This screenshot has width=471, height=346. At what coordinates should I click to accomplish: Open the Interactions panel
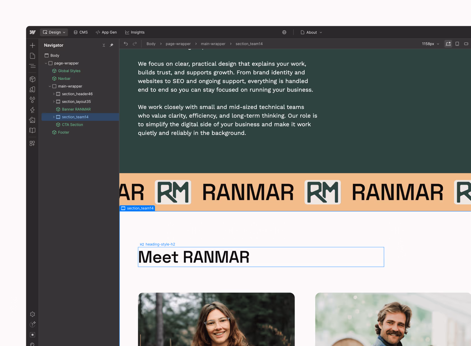(x=32, y=110)
